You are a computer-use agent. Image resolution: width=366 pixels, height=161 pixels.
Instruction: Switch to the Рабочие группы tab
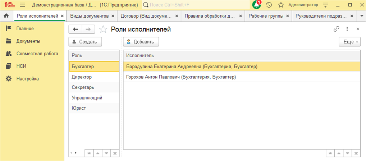pos(266,16)
